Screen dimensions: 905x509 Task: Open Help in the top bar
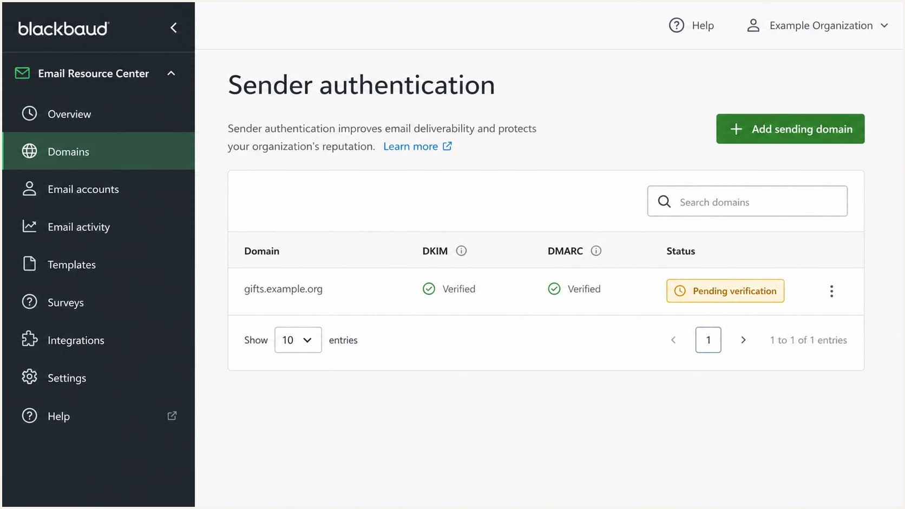pos(691,25)
